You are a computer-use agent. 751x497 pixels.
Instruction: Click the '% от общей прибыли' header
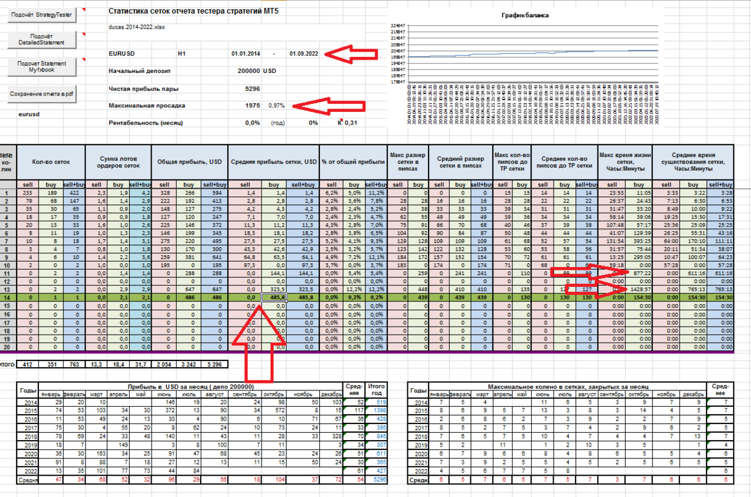(353, 162)
